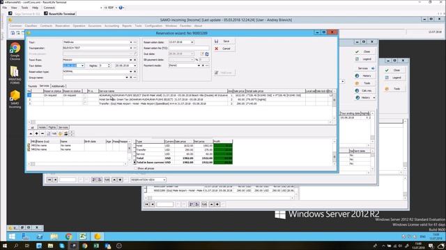Click Chrome icon in remote taskbar
Image resolution: width=446 pixels, height=250 pixels.
(x=68, y=236)
